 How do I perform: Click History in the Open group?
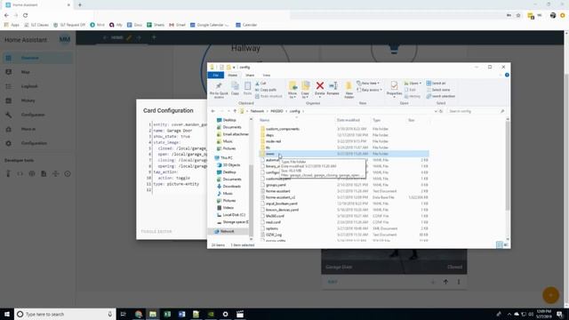tap(413, 97)
